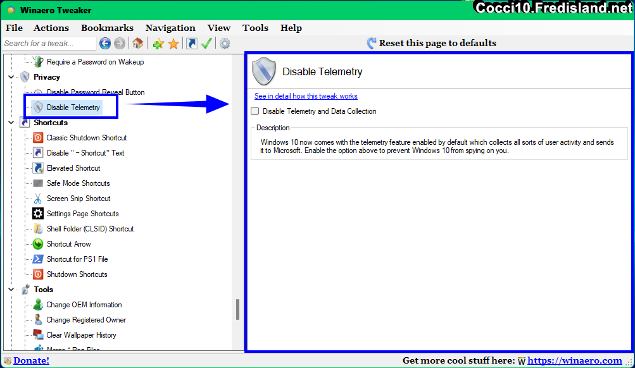Click the Privacy shield icon in tree
This screenshot has height=368, width=635.
(25, 77)
